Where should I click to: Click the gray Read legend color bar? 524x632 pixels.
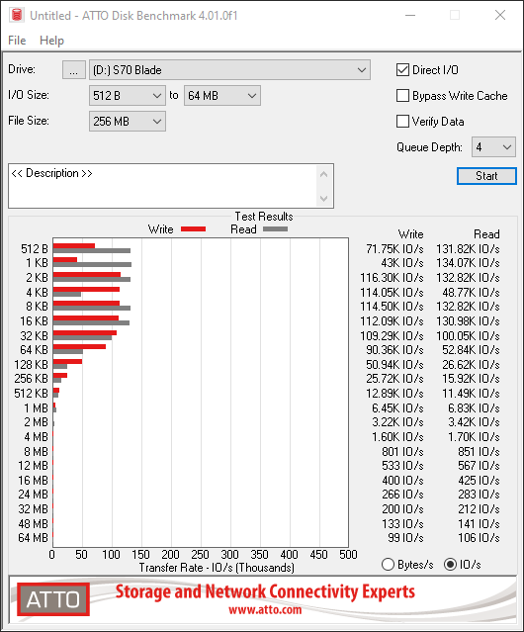click(x=275, y=228)
